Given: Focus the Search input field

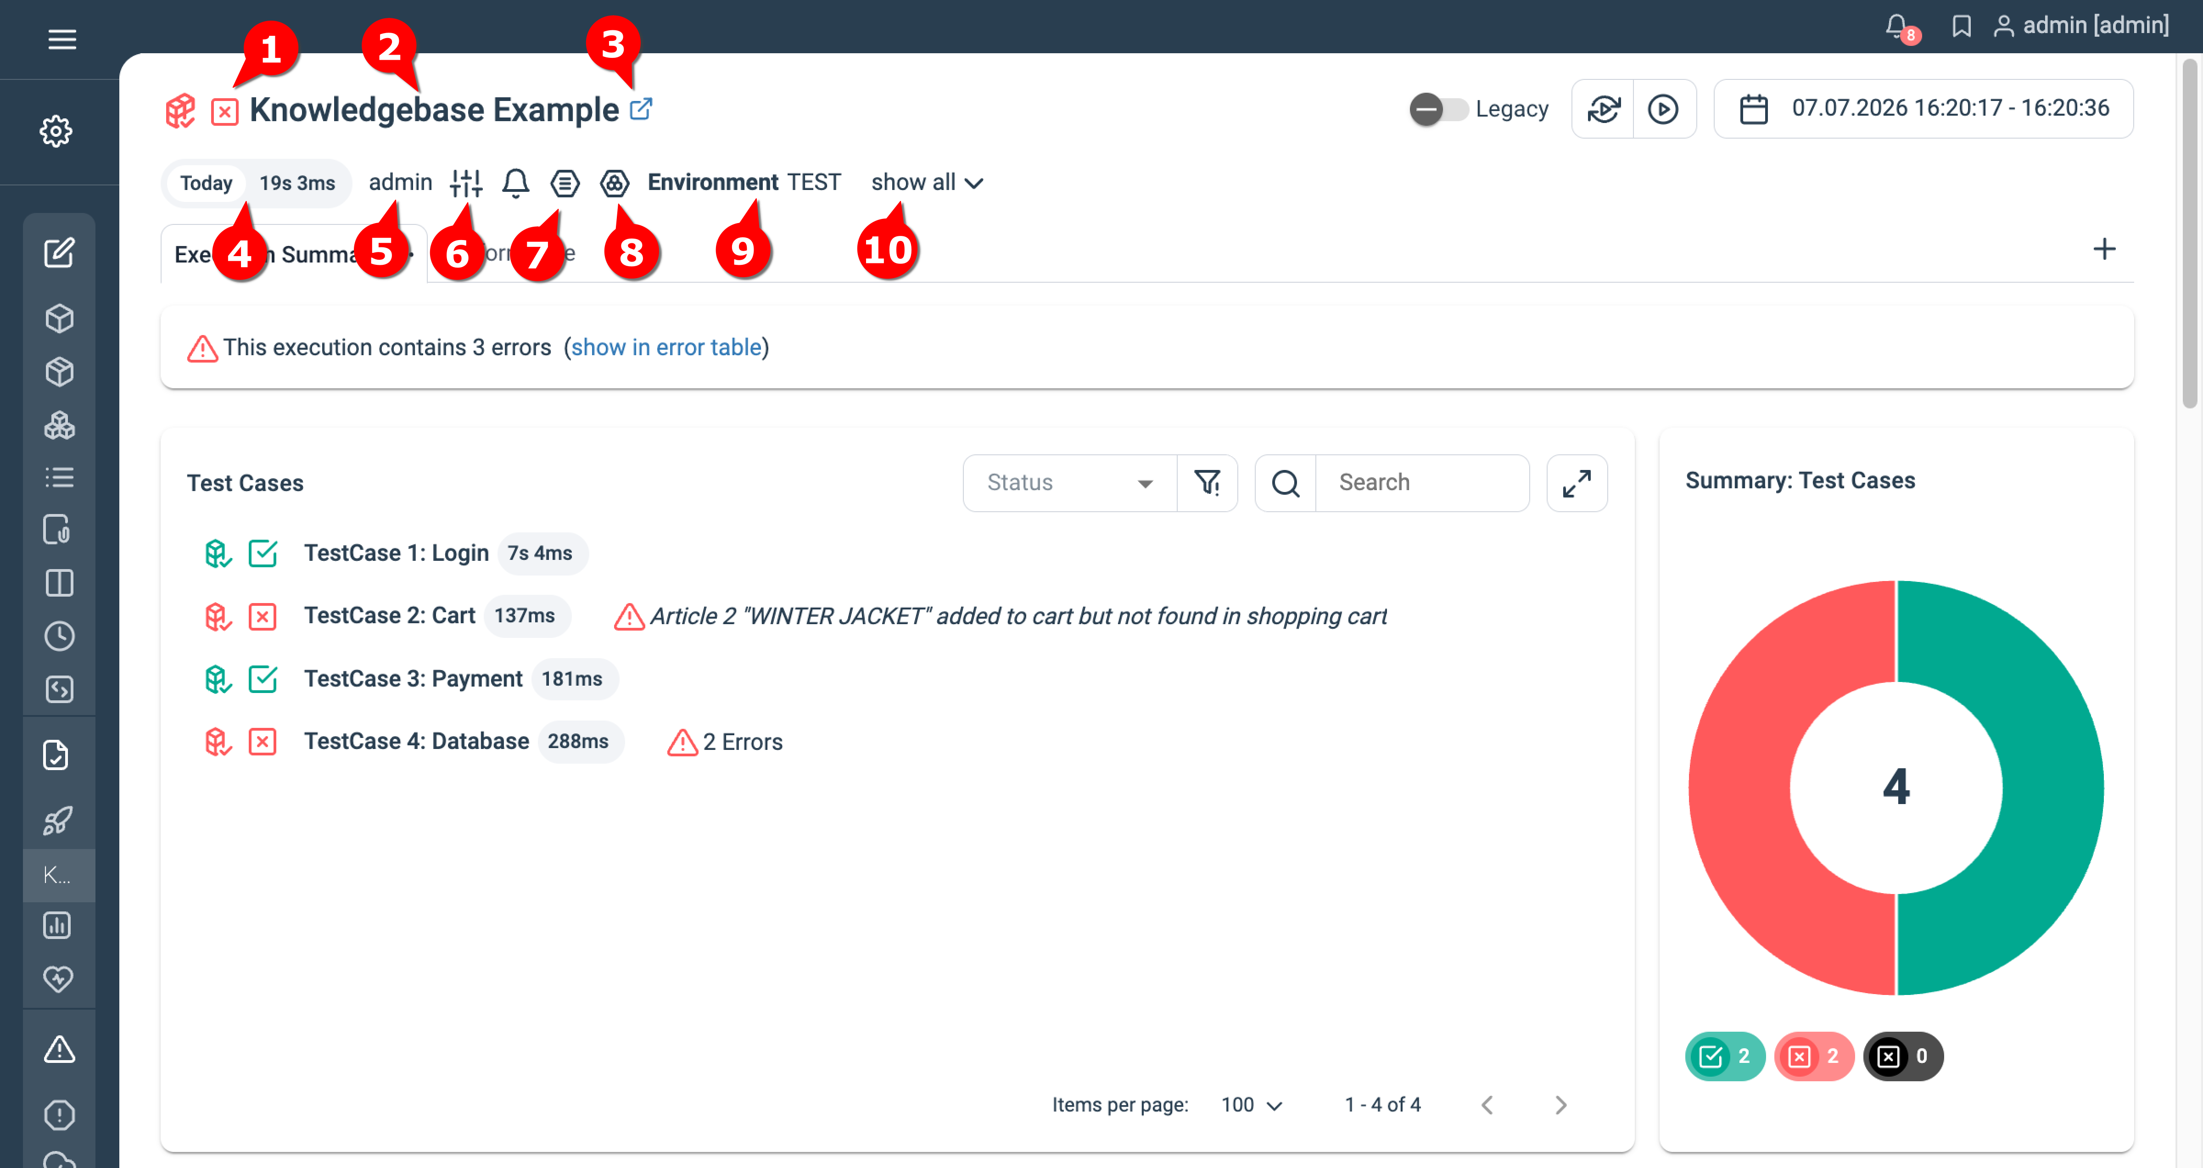Looking at the screenshot, I should pyautogui.click(x=1422, y=483).
